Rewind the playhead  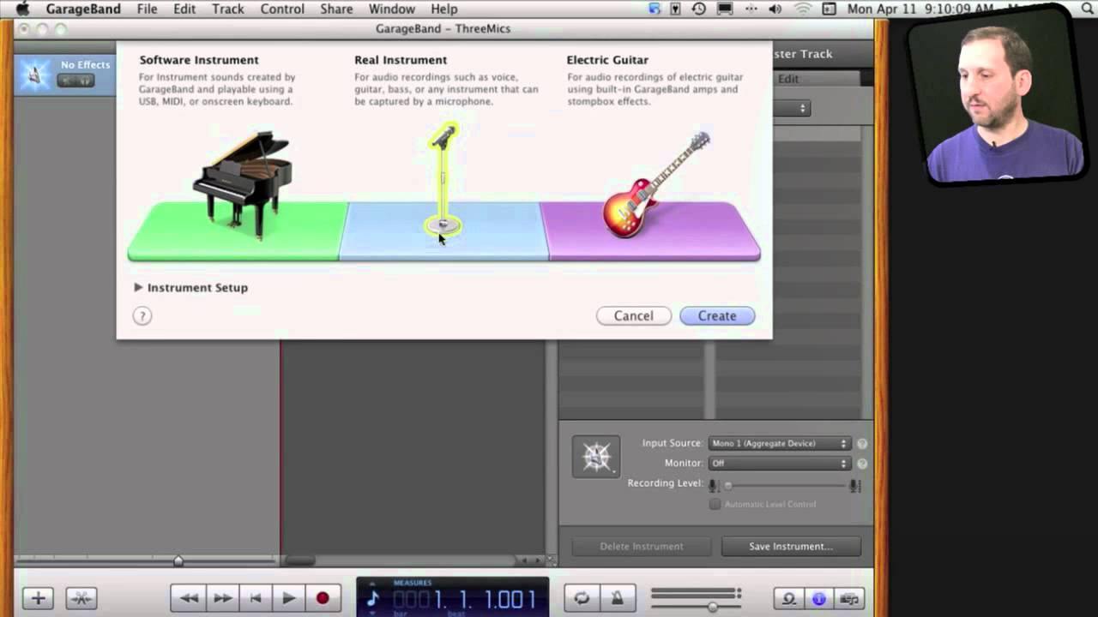coord(189,598)
